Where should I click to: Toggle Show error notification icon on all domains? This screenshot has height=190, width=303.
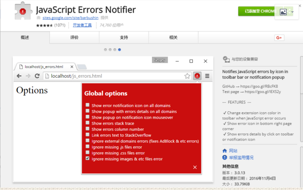(88, 105)
